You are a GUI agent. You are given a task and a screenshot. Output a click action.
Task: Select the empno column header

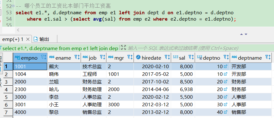(x=30, y=57)
